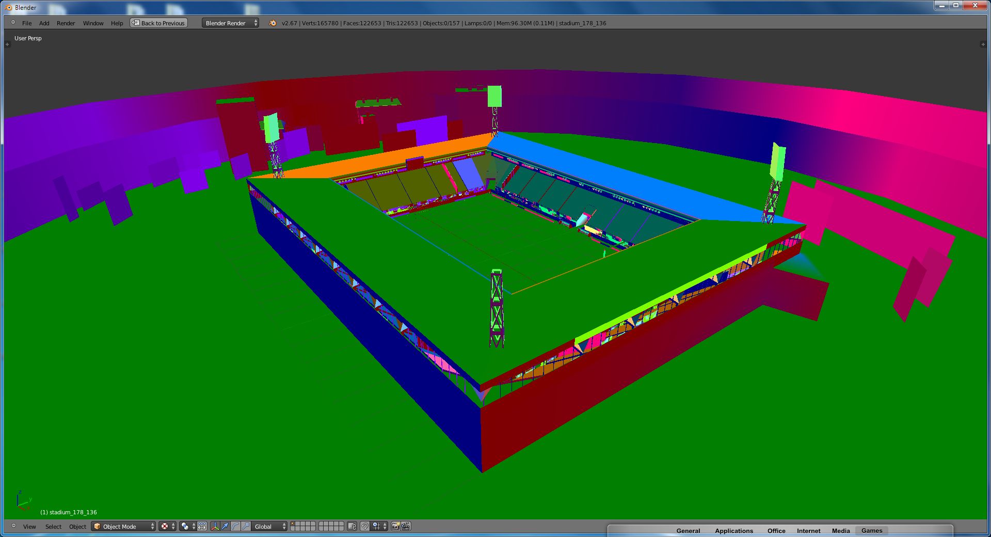Open the Blender Render engine dropdown
The height and width of the screenshot is (537, 991).
click(230, 23)
